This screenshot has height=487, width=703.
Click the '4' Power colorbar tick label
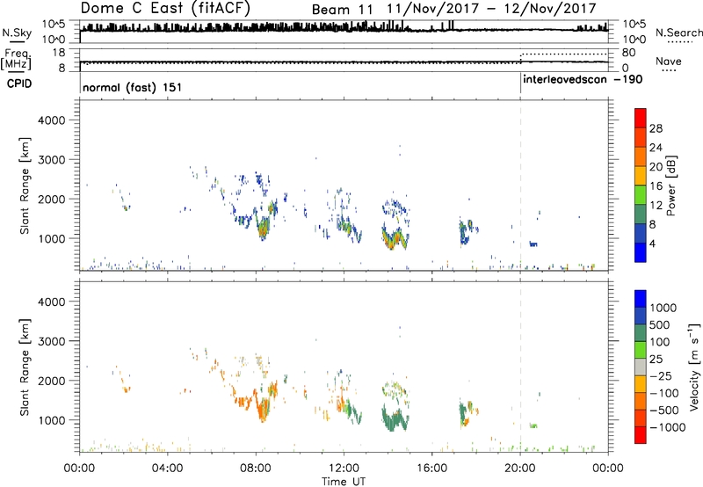click(652, 243)
